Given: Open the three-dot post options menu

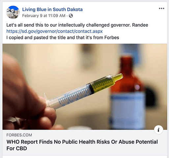Looking at the screenshot, I should (161, 9).
